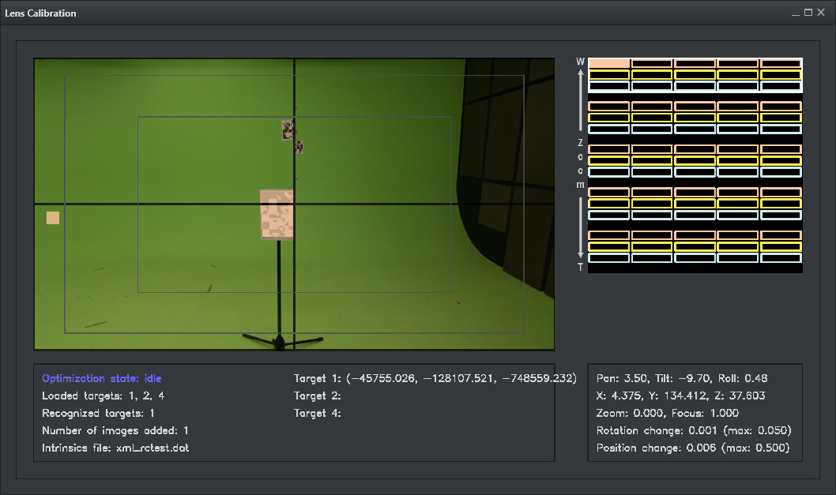
Task: Select last light-blue cell in top zoom group
Action: pyautogui.click(x=781, y=86)
